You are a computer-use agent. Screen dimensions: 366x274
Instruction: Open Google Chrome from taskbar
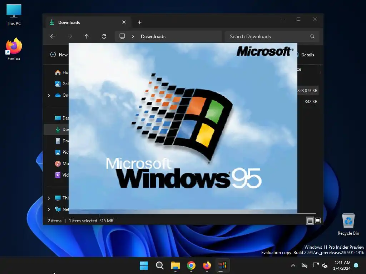(x=191, y=265)
